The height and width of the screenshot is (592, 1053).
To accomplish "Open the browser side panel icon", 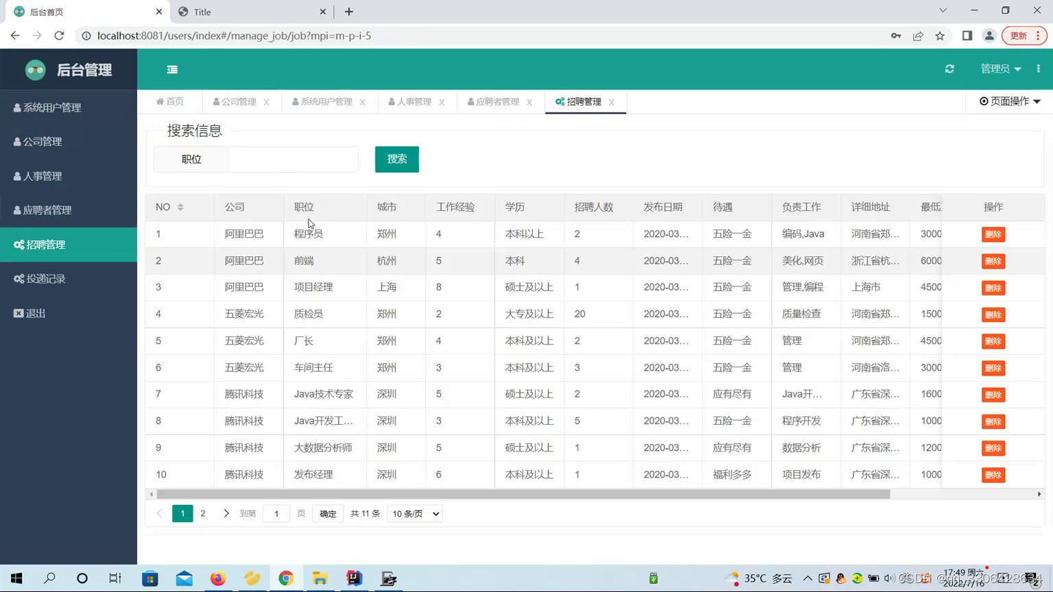I will tap(967, 36).
